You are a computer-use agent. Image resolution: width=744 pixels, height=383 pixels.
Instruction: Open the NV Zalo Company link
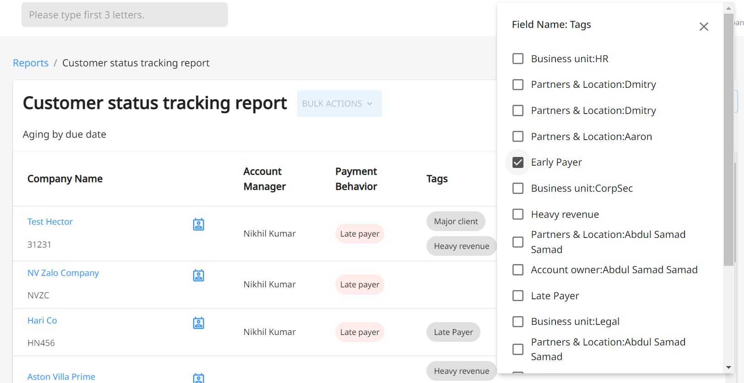[63, 273]
